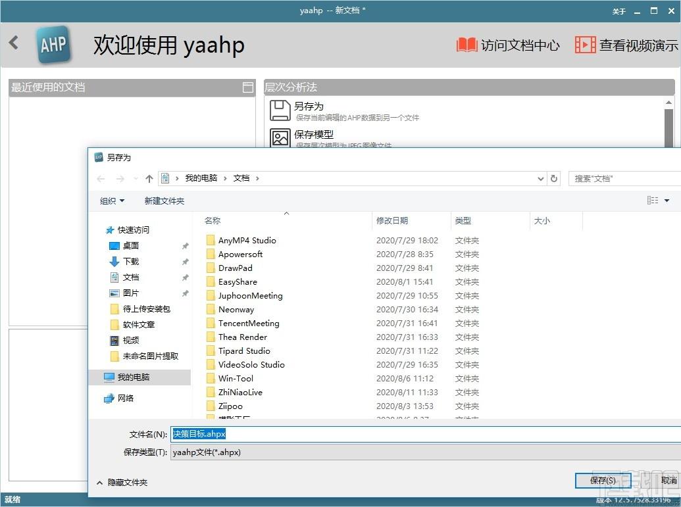Open 查看视频演示 video demo
This screenshot has width=681, height=507.
pyautogui.click(x=626, y=45)
